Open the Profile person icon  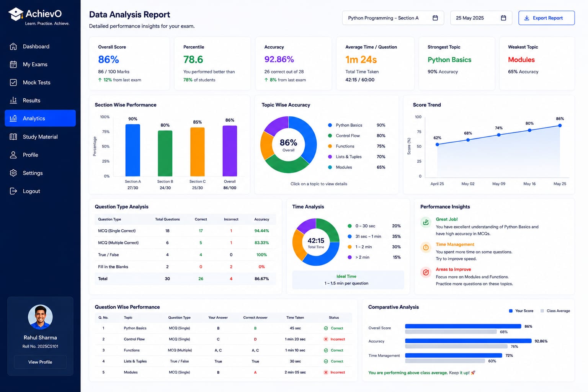point(13,155)
